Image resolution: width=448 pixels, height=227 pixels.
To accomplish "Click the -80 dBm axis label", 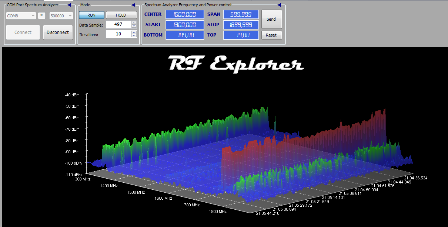I will point(72,140).
